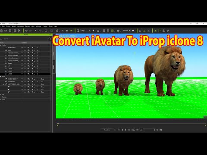Click the flag icon in the top toolbar
The width and height of the screenshot is (207, 155).
[x=160, y=31]
